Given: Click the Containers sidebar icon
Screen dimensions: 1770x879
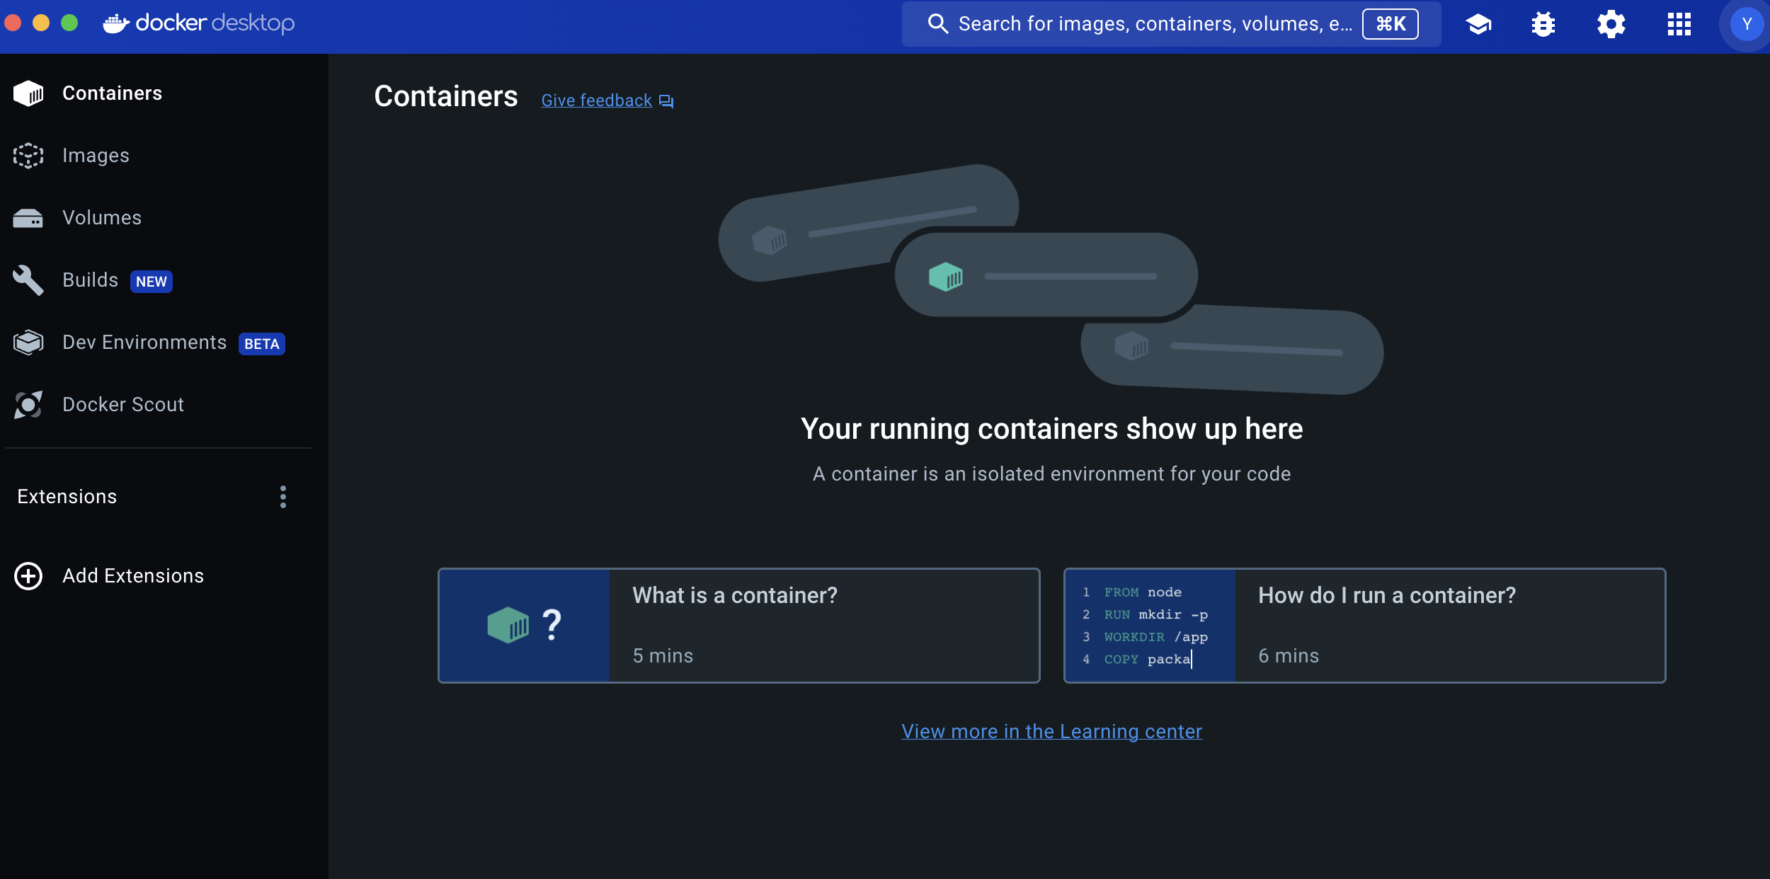Looking at the screenshot, I should pos(28,93).
